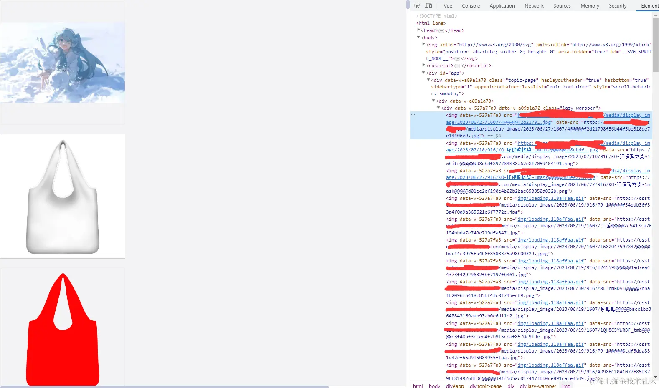
Task: Collapse the body element
Action: (418, 37)
